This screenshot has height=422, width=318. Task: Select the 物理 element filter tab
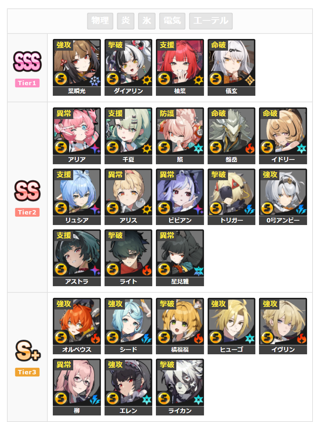100,21
